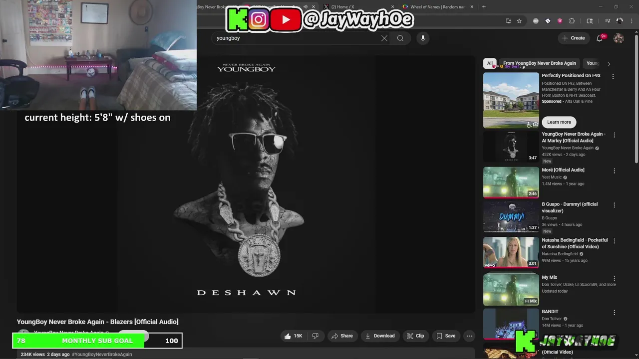Open the Chrome side panel icon
This screenshot has width=639, height=359.
point(590,21)
